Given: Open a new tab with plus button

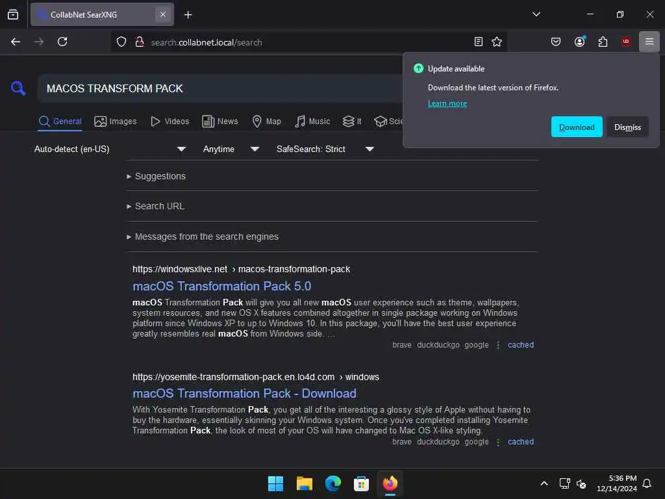Looking at the screenshot, I should [188, 15].
